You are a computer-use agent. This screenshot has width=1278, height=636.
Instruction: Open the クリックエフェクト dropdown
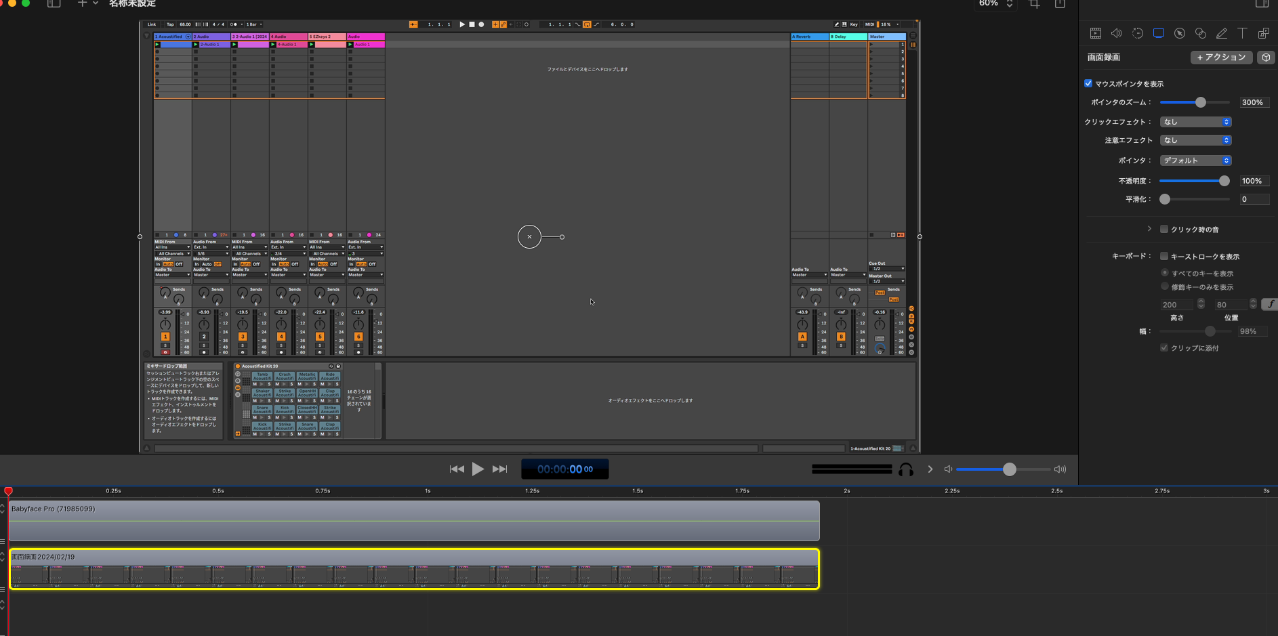click(1195, 122)
